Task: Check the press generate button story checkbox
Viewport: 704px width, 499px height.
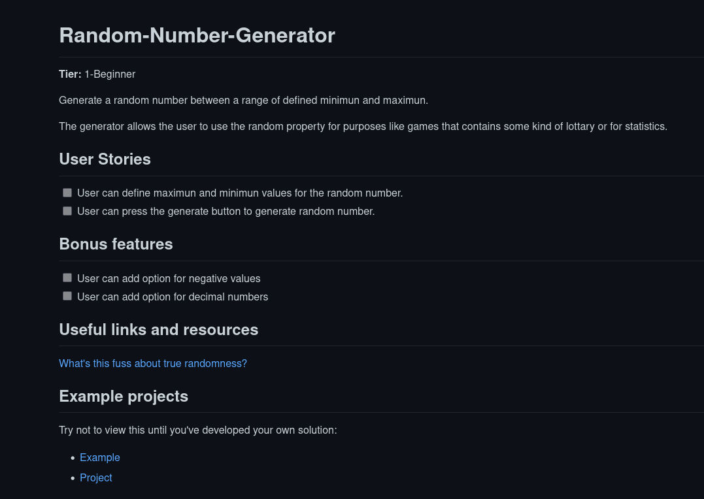Action: (67, 211)
